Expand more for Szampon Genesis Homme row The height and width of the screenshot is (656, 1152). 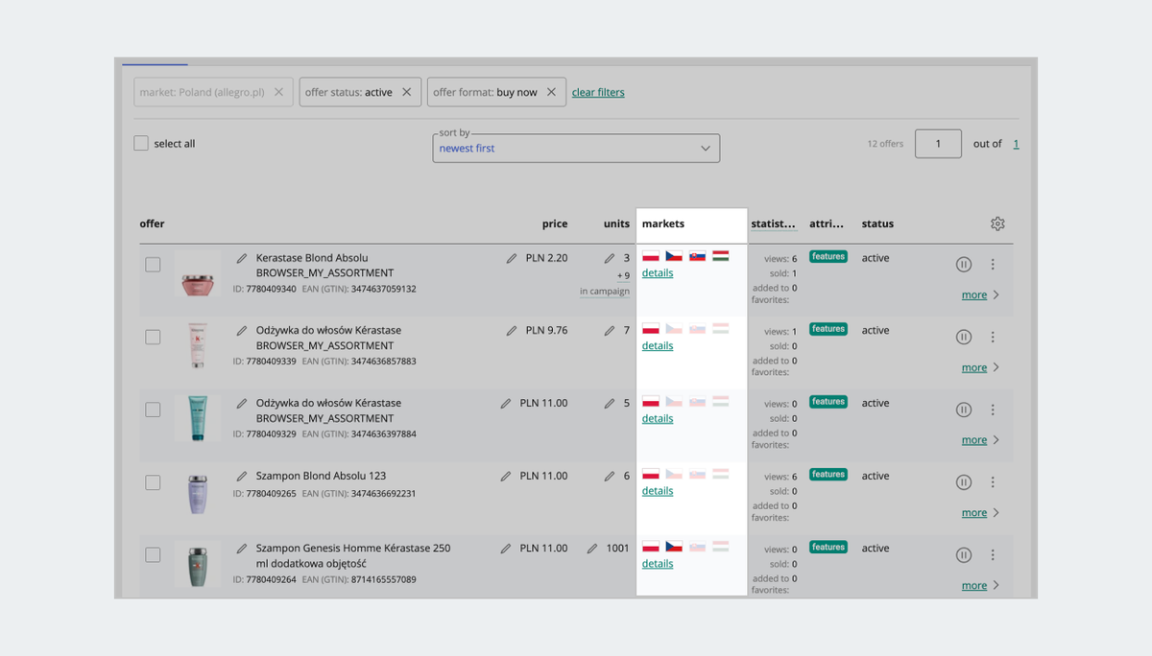pyautogui.click(x=979, y=586)
